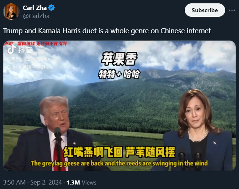
Task: Click the 特特+哈哈 performer caption
Action: pyautogui.click(x=119, y=74)
